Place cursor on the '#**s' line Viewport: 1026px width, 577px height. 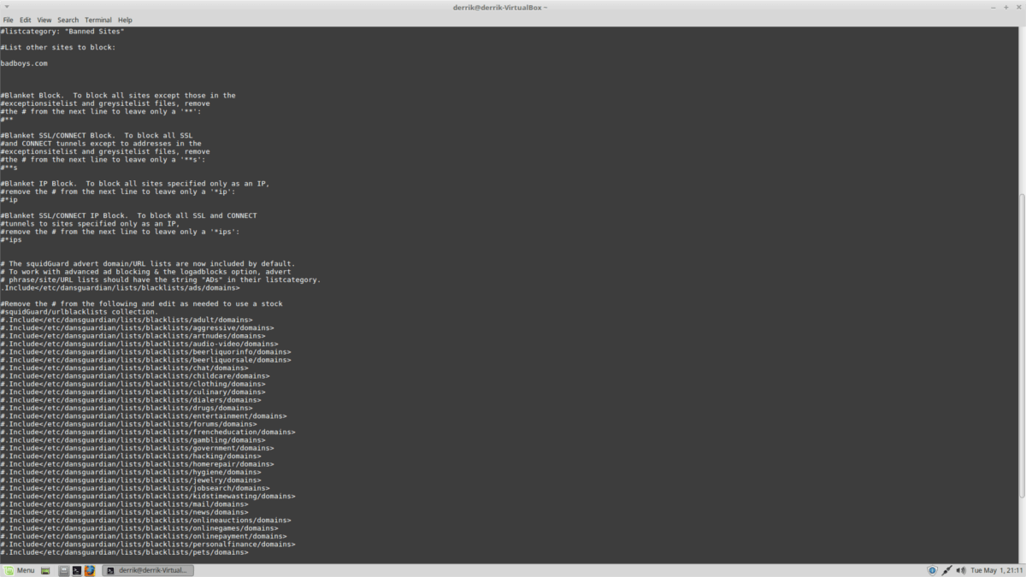(9, 168)
